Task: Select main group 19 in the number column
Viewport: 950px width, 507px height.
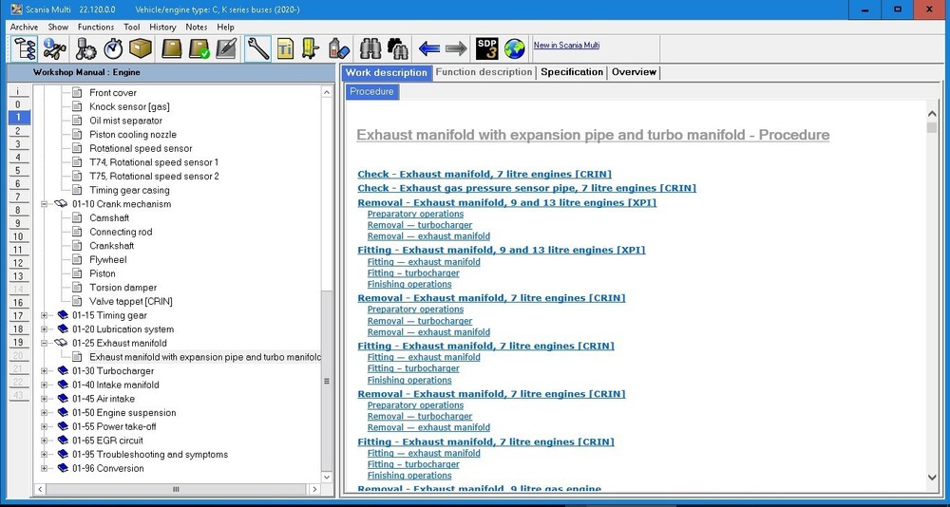Action: tap(18, 343)
